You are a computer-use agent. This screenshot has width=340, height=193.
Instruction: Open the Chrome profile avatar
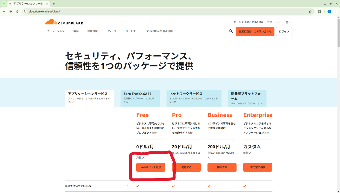[329, 12]
